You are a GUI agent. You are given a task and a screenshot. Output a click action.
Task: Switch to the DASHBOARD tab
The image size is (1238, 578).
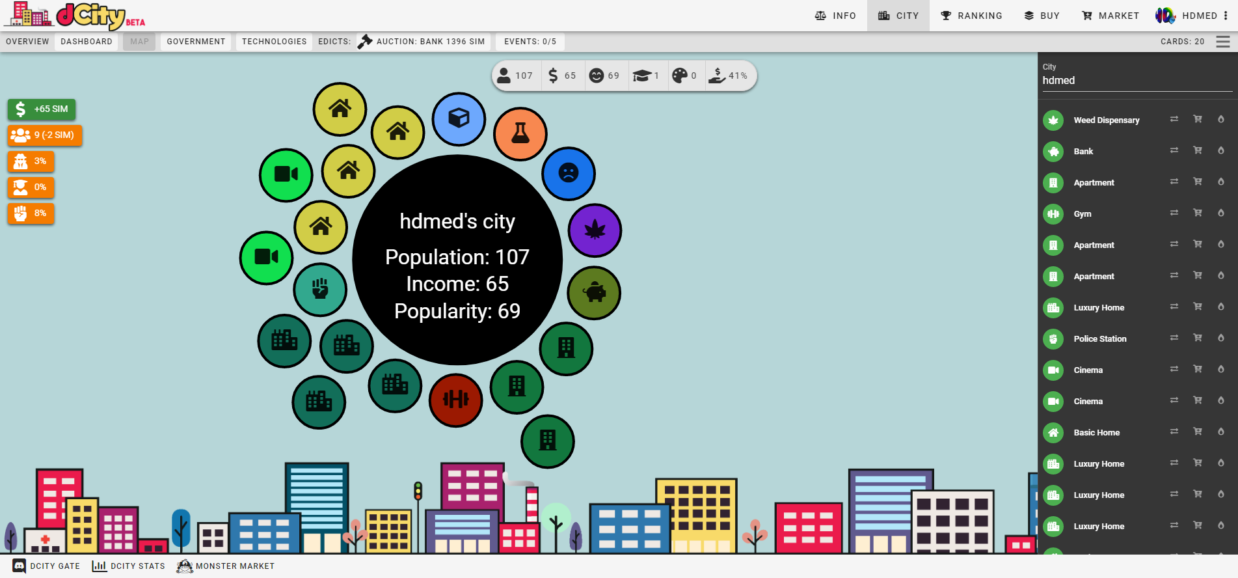tap(87, 42)
